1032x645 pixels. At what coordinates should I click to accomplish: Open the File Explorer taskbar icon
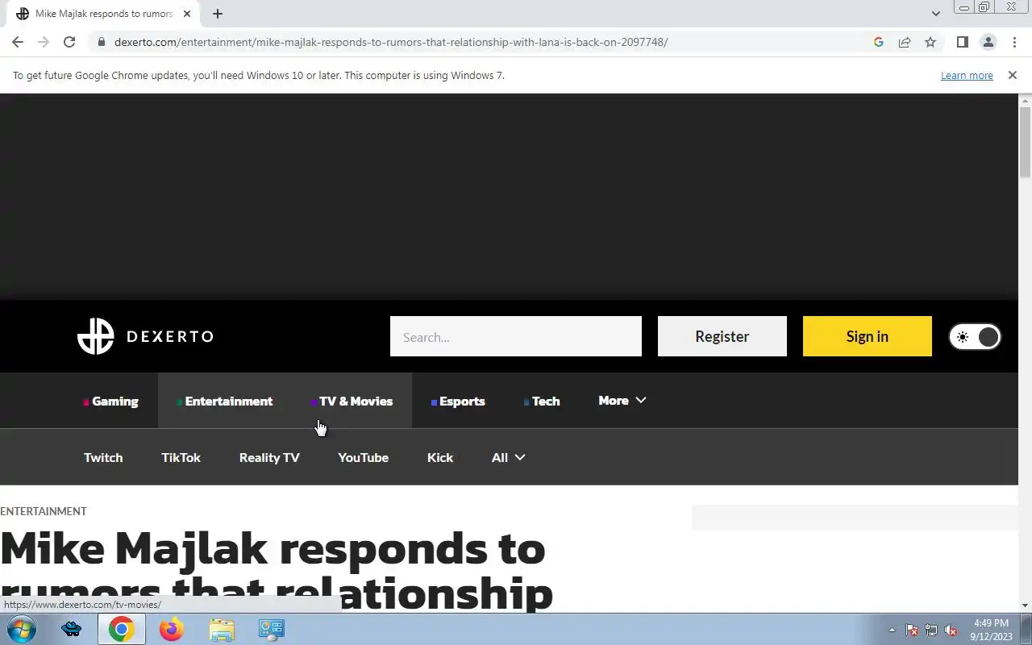coord(221,629)
